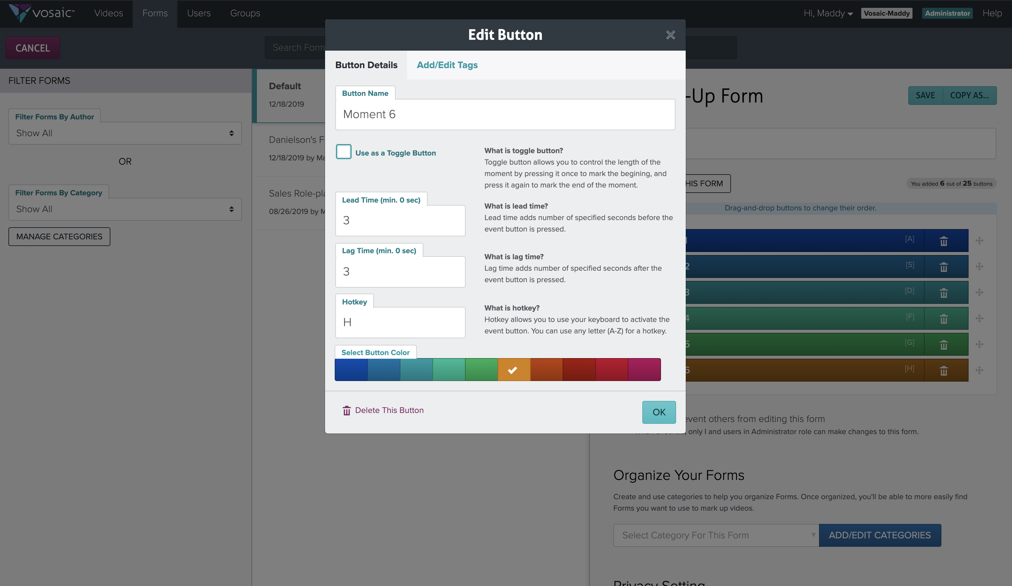The image size is (1012, 586).
Task: Open the Videos navigation item
Action: pyautogui.click(x=109, y=13)
